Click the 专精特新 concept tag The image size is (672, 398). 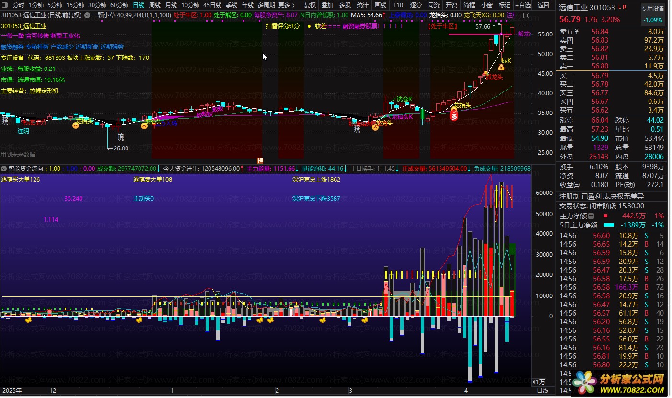37,47
